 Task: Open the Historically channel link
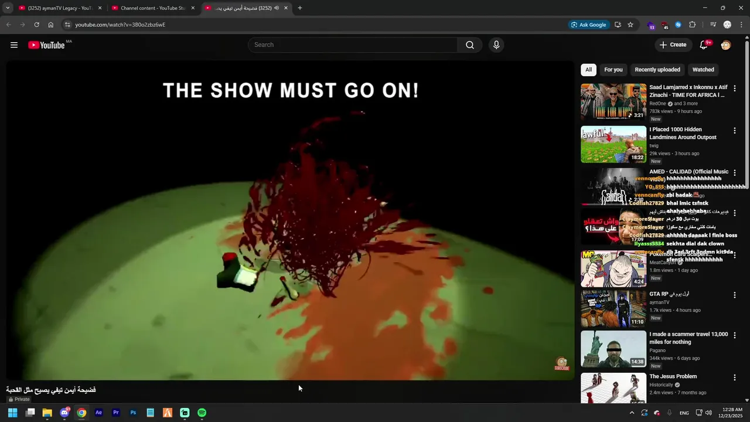pyautogui.click(x=661, y=385)
